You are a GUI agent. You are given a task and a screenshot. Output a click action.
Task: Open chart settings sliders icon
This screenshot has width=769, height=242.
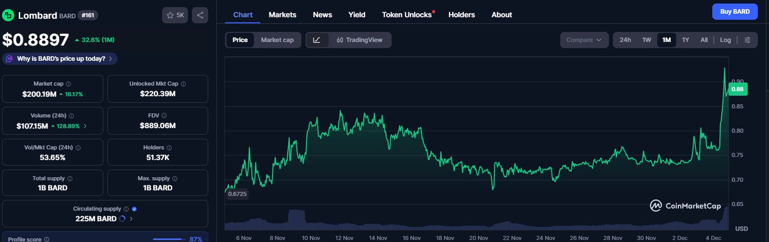tap(747, 40)
